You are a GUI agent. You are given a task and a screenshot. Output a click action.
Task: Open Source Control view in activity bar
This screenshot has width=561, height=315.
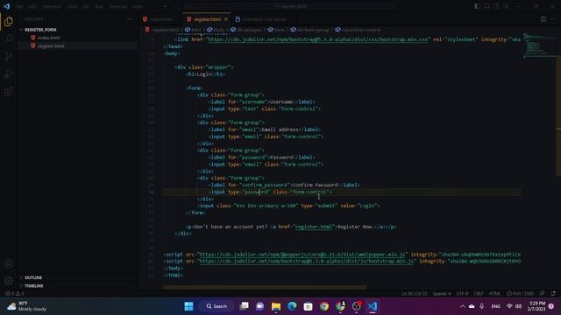tap(9, 56)
